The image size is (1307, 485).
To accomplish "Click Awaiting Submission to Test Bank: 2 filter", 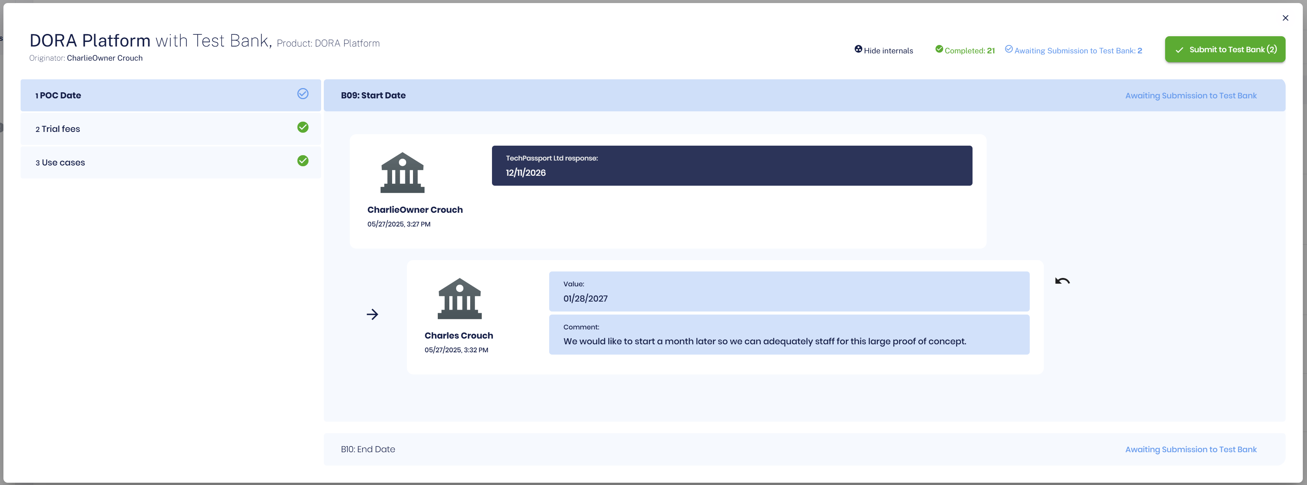I will [x=1078, y=51].
